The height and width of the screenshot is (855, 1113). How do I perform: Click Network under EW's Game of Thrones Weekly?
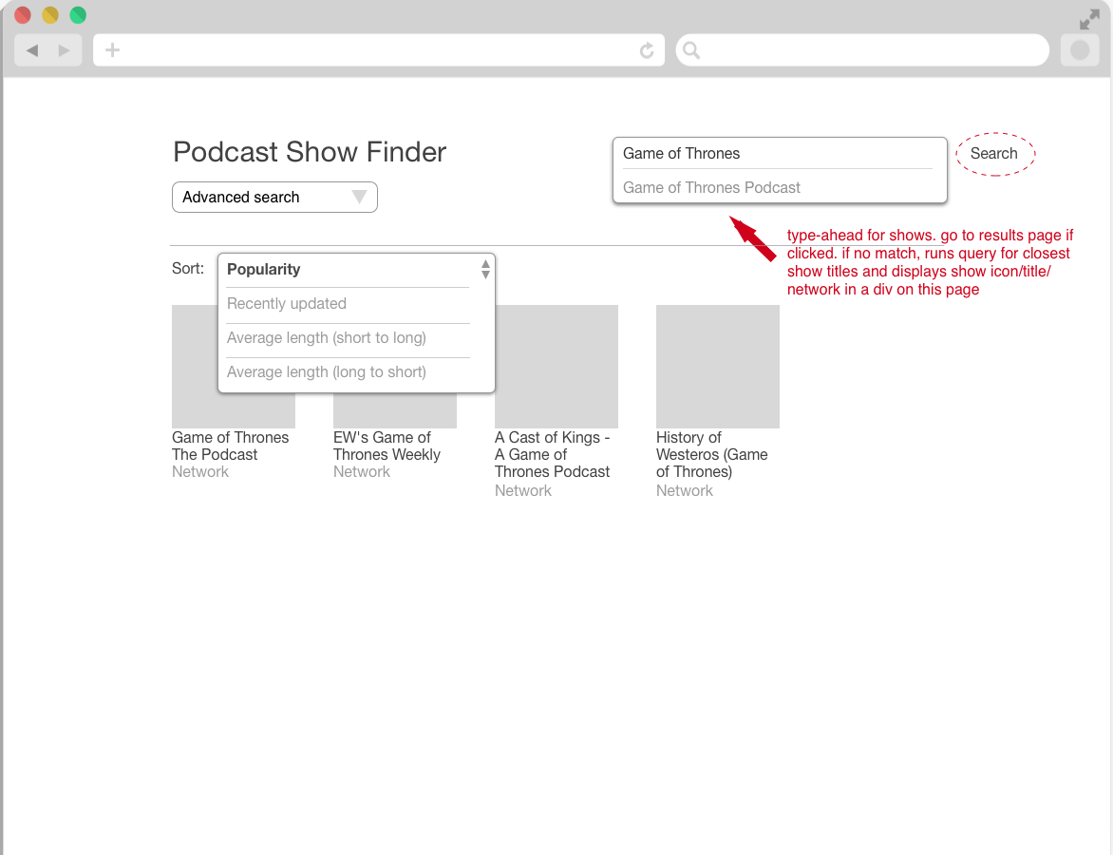pos(361,472)
